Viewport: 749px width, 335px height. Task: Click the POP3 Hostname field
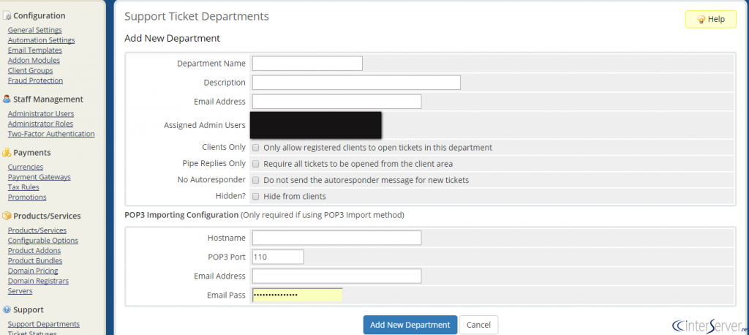[x=336, y=238]
